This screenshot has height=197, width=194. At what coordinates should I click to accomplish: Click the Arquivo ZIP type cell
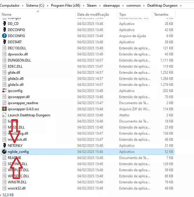click(134, 109)
